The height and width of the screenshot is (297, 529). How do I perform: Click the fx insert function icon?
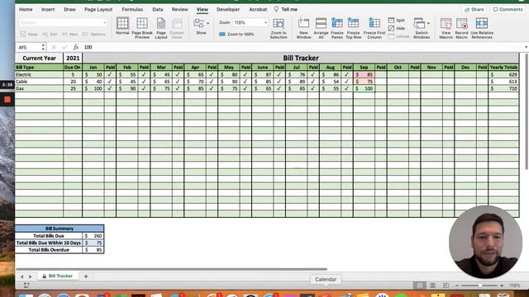[76, 47]
